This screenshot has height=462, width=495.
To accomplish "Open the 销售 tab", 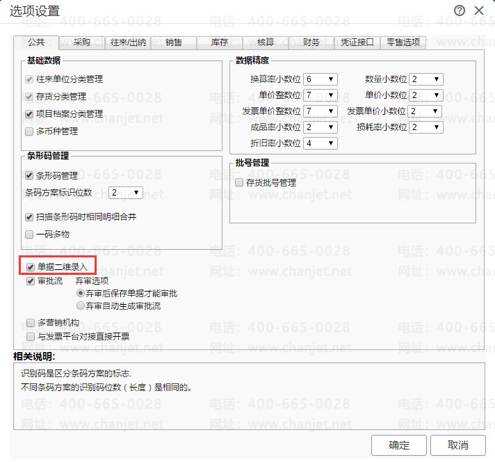I will point(174,42).
